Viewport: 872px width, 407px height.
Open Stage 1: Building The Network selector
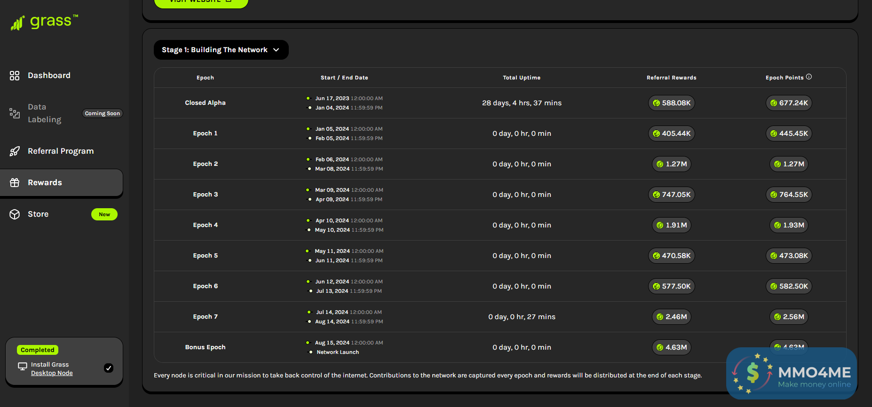point(215,50)
